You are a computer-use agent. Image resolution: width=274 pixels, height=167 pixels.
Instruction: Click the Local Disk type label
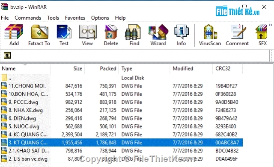[133, 78]
